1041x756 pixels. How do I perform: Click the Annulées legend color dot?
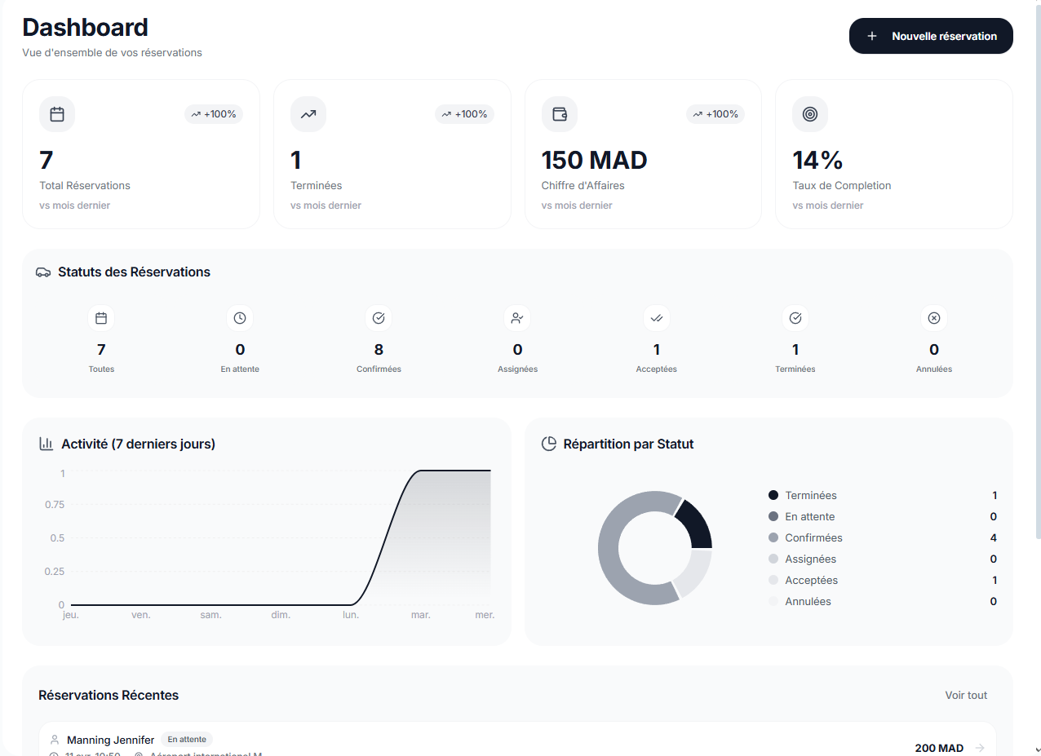[x=773, y=601]
